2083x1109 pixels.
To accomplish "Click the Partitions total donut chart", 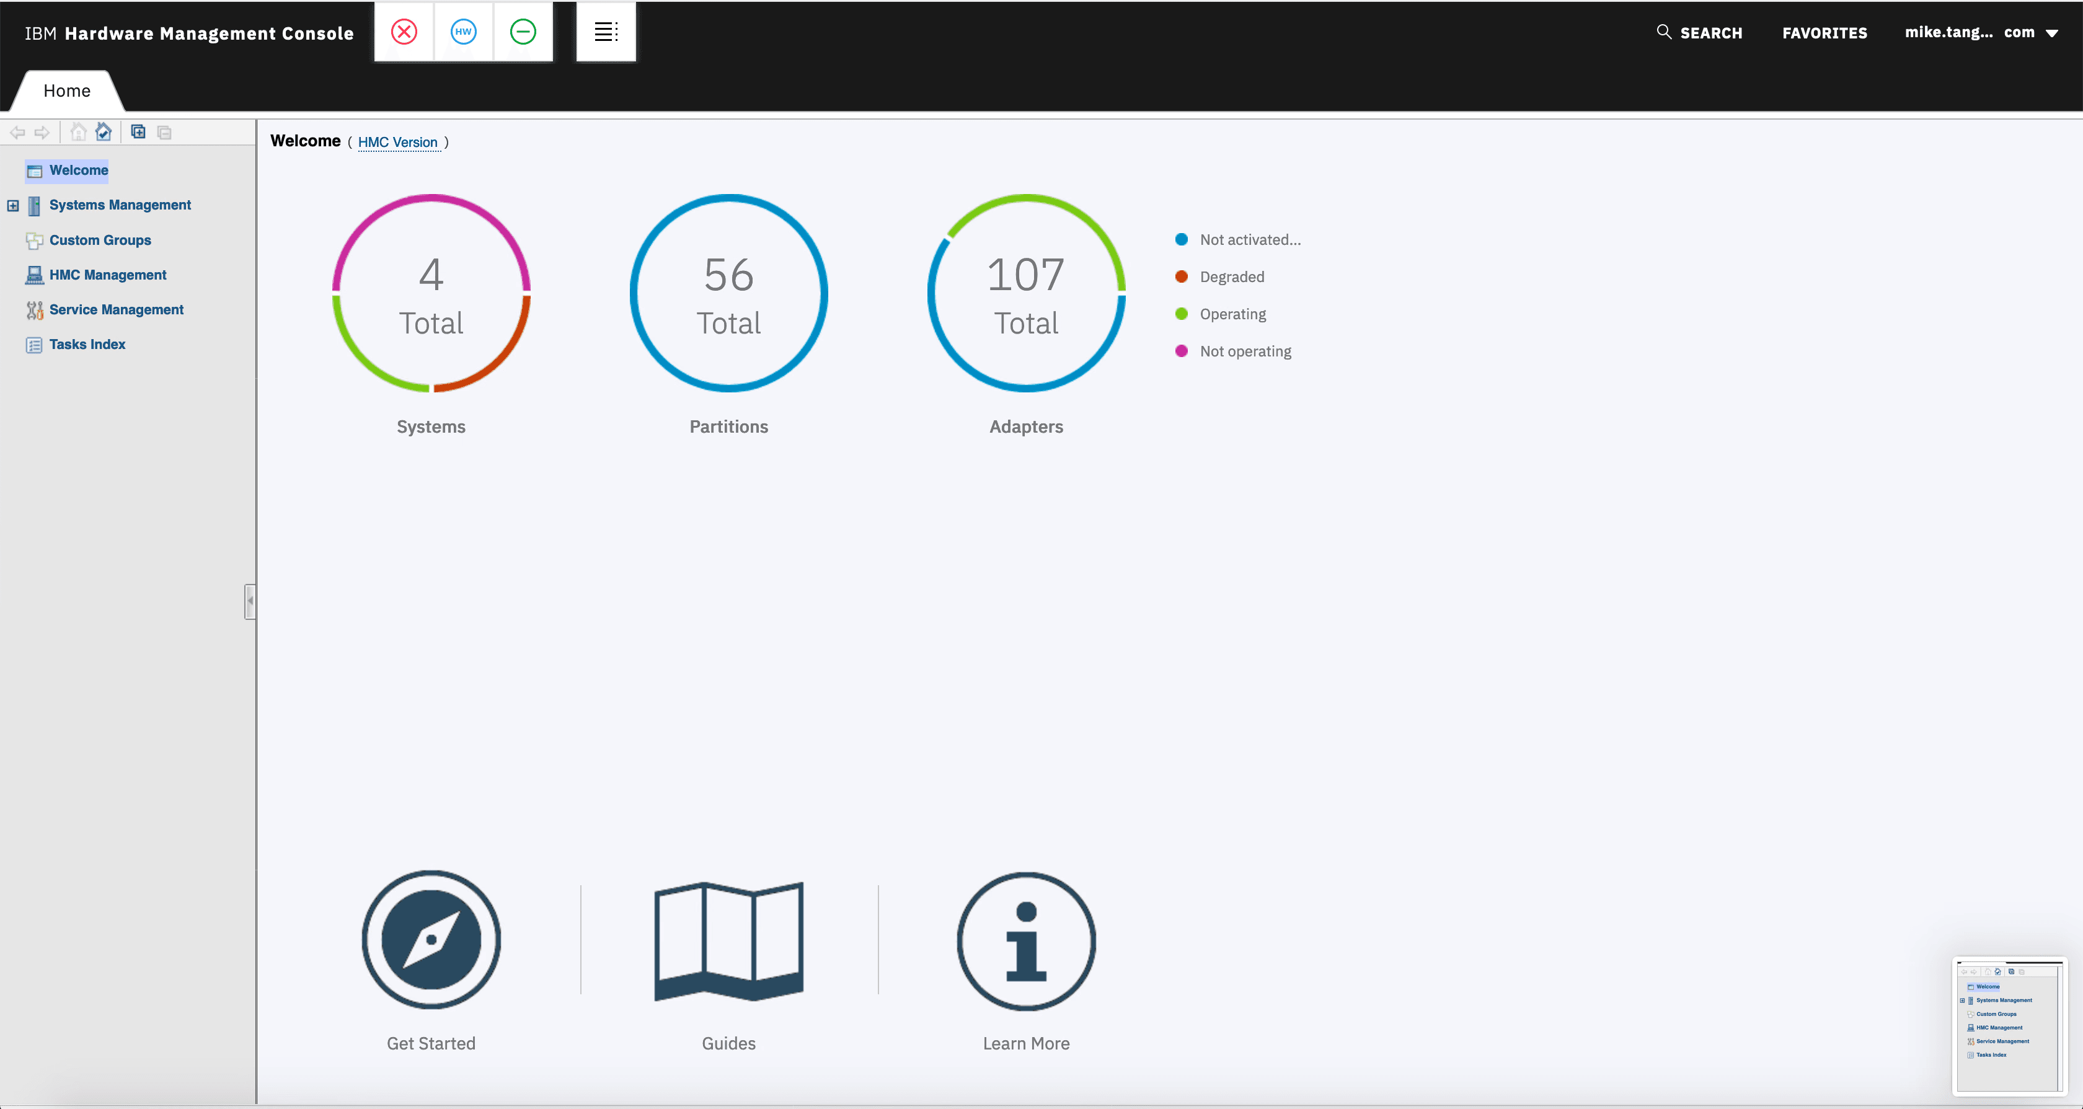I will [x=728, y=293].
